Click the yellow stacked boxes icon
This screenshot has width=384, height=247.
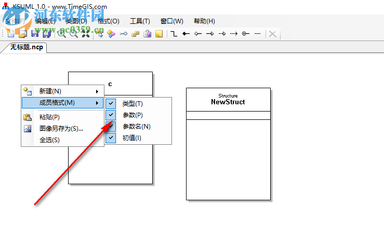(x=136, y=34)
